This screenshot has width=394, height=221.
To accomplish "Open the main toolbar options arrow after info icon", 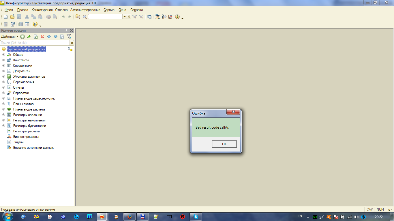I will [x=182, y=18].
